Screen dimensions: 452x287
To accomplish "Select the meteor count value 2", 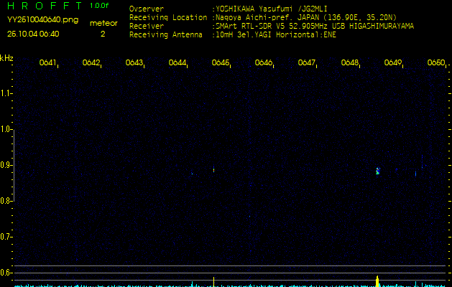I will (103, 34).
